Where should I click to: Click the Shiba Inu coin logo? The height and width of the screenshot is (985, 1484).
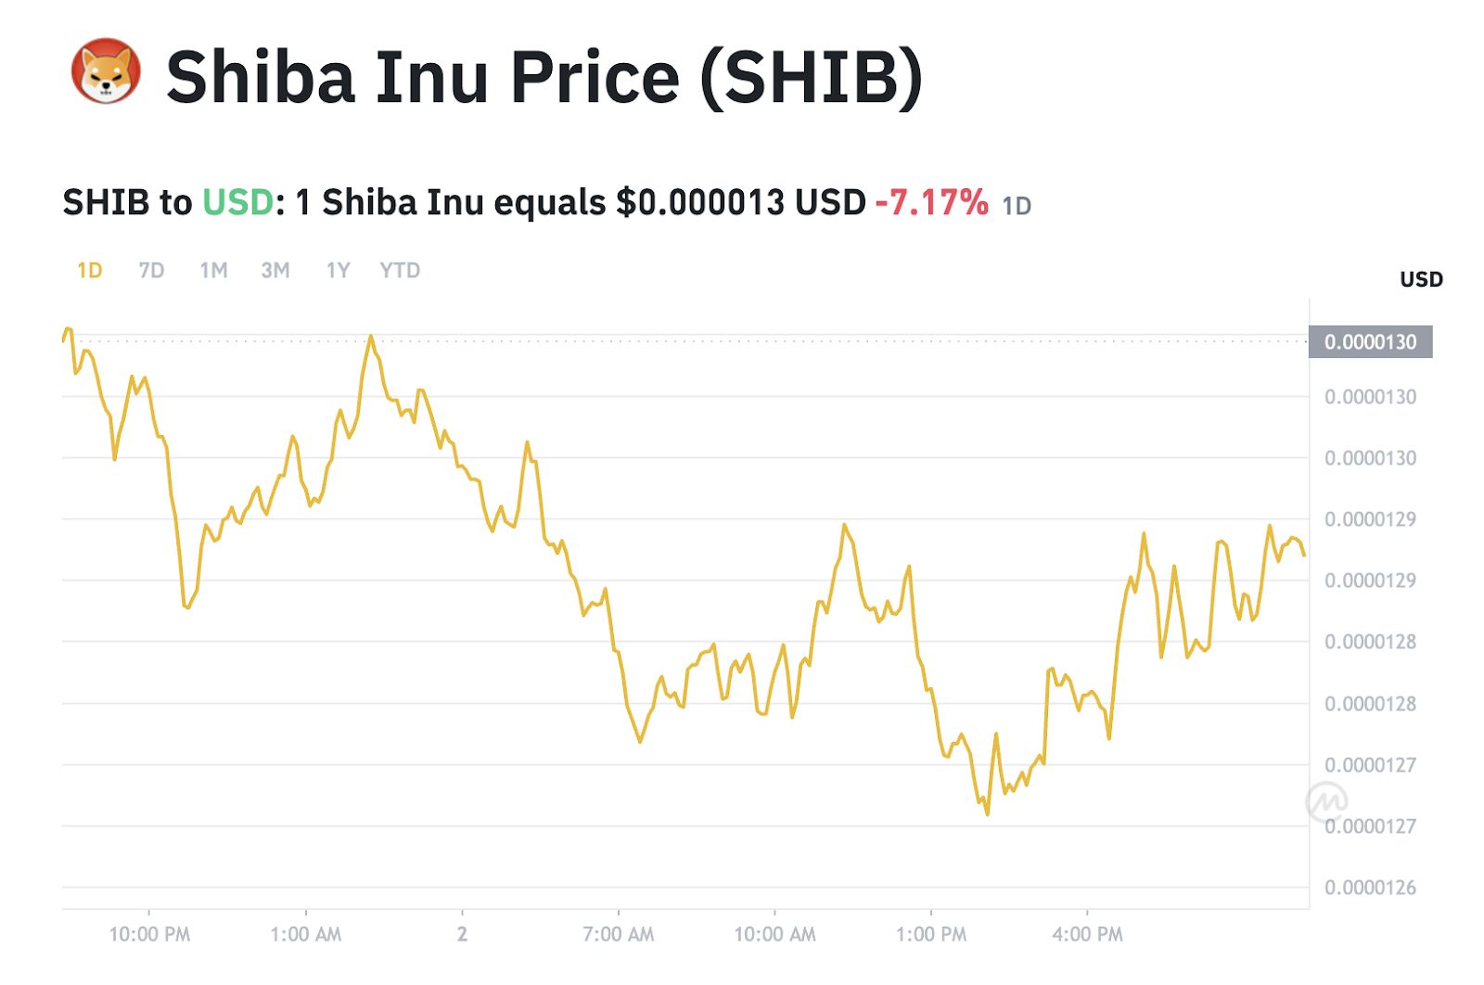(x=107, y=72)
